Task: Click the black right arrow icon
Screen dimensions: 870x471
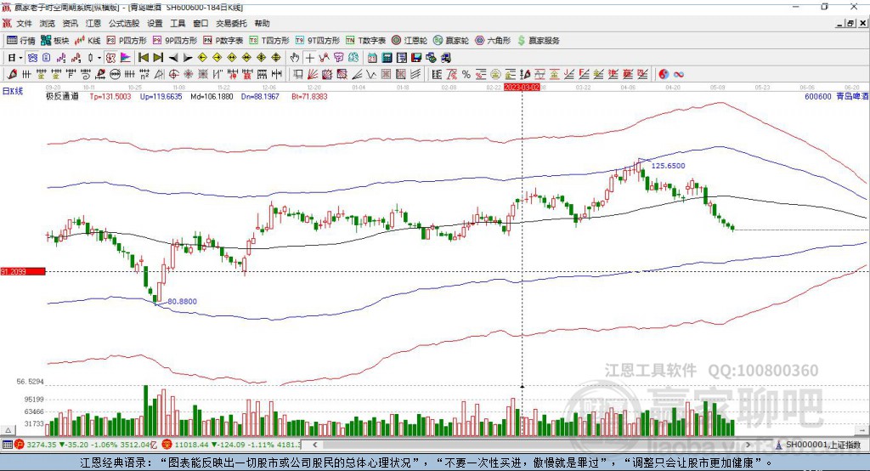Action: click(188, 58)
